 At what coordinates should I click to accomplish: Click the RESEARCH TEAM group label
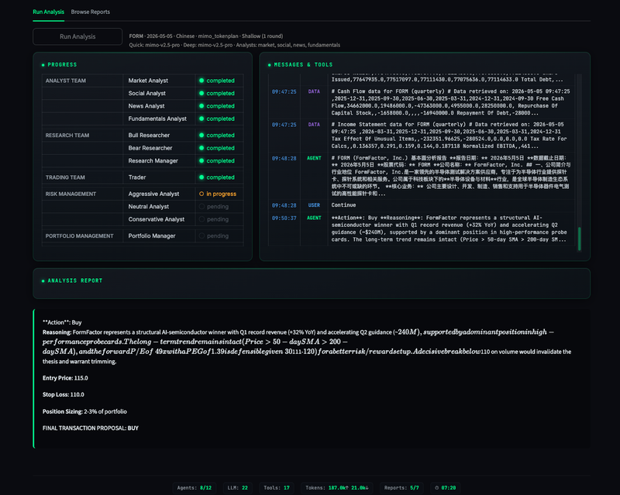[67, 136]
